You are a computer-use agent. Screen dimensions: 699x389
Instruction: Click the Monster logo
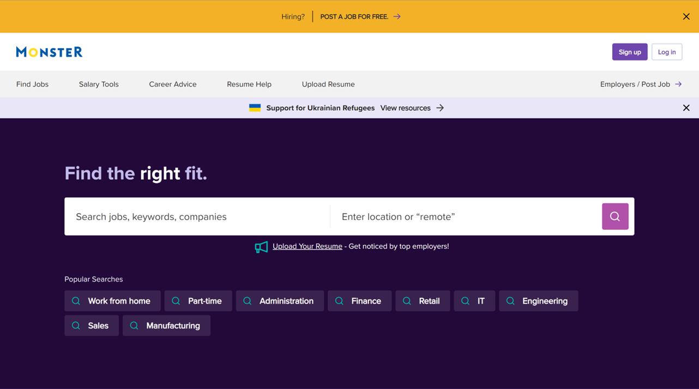49,52
